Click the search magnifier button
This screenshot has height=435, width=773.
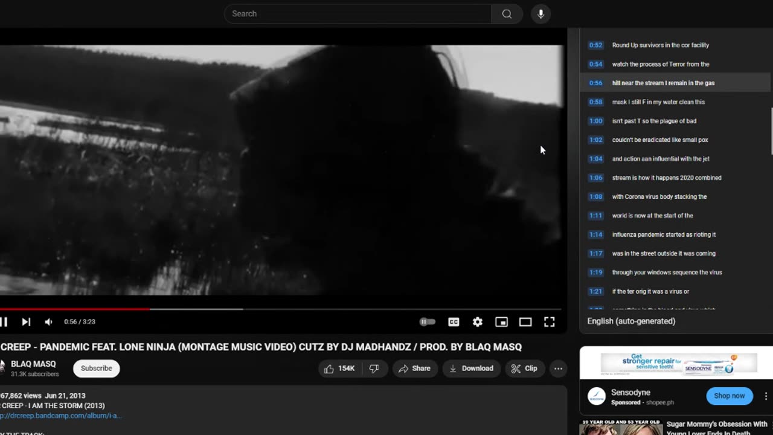tap(507, 14)
